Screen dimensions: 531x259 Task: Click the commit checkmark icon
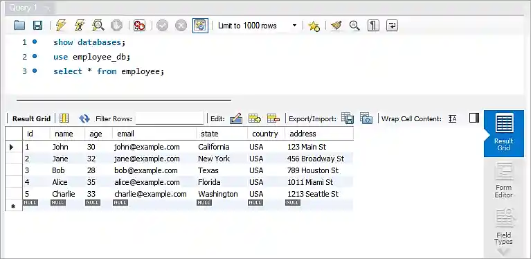162,26
